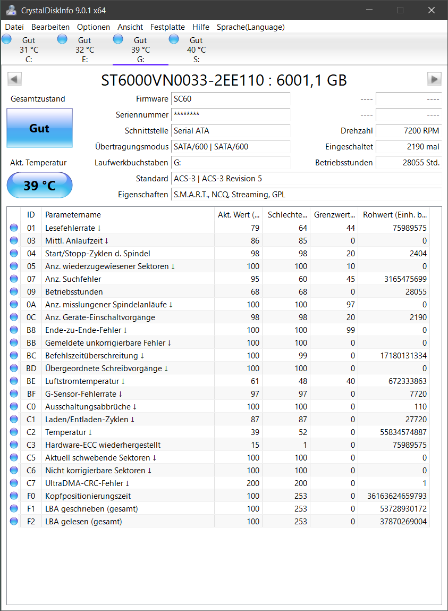
Task: Click status icon for ID C2 Temperatur row
Action: [x=14, y=432]
